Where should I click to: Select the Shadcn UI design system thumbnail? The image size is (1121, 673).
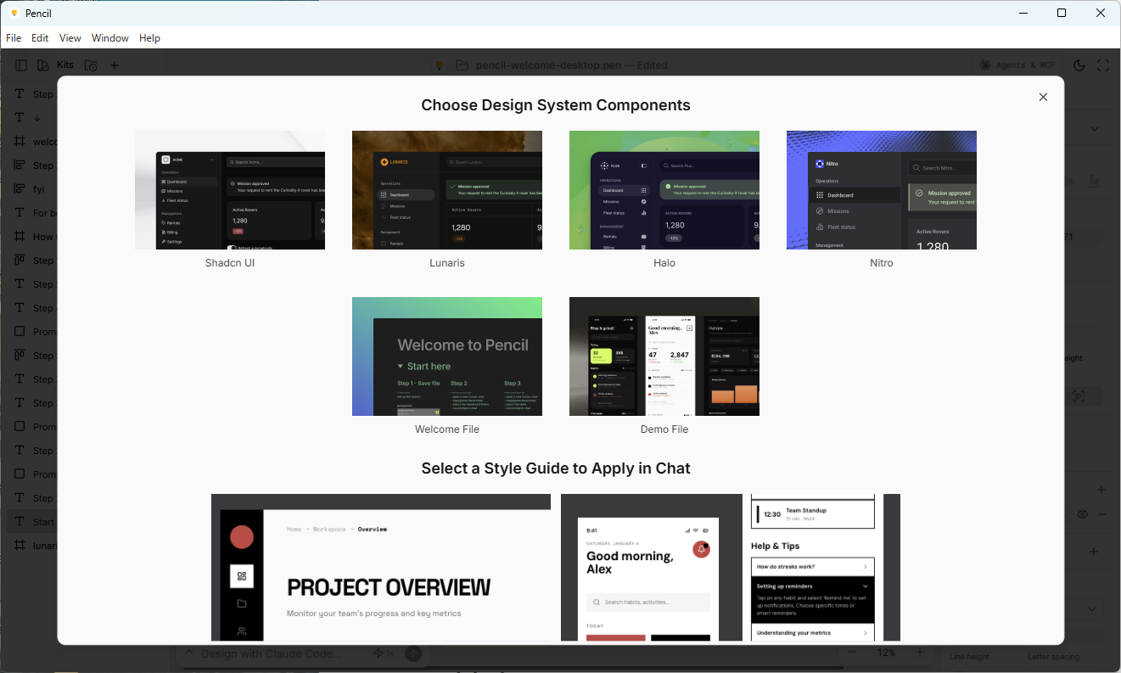point(230,190)
